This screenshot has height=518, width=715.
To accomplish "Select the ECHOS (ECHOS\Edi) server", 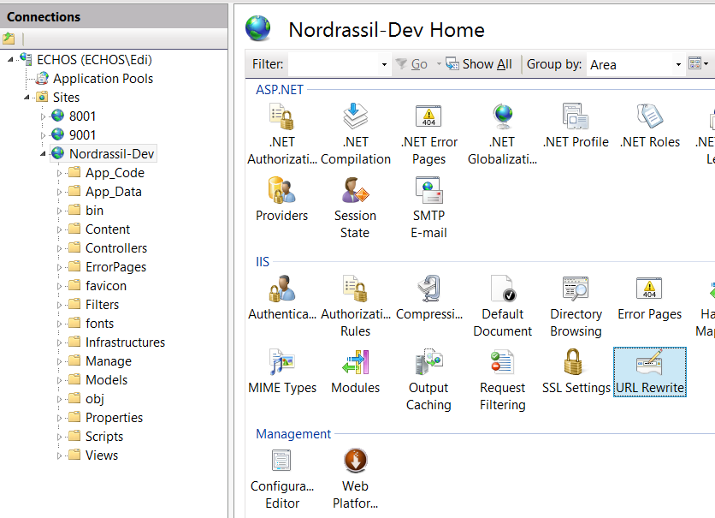I will click(94, 60).
